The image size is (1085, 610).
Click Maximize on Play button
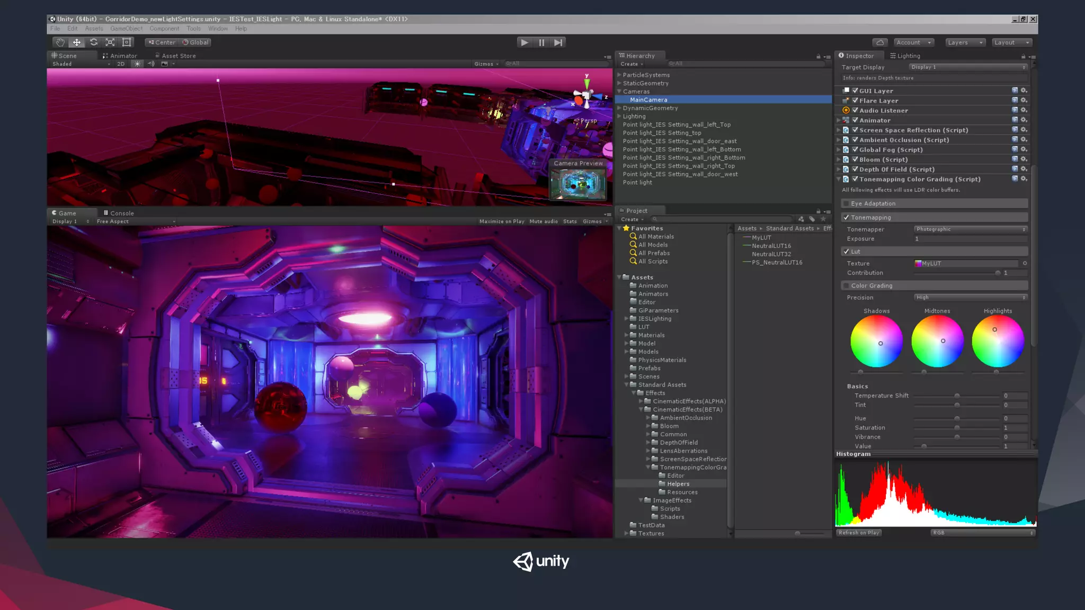pyautogui.click(x=501, y=221)
